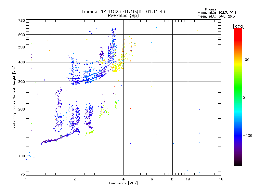Click colorbar tick label '-100'
This screenshot has width=260, height=195.
click(248, 136)
